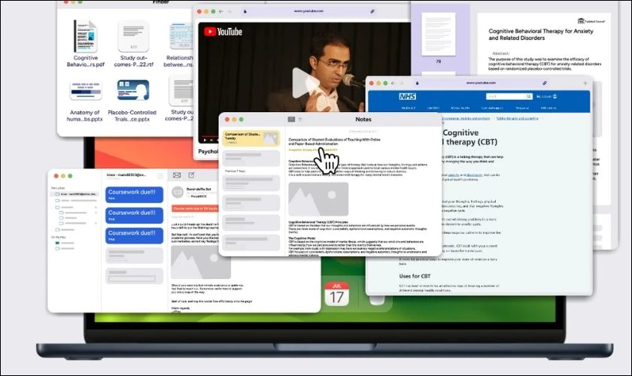Click 'The Cognitive Model' heading in Notes
Screen dimensions: 632x376
(302, 238)
